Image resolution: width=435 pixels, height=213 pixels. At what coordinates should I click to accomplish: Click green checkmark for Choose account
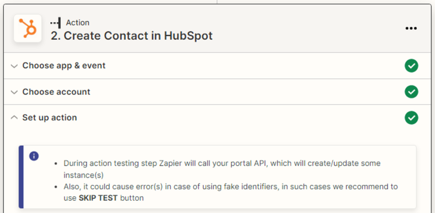click(x=411, y=92)
